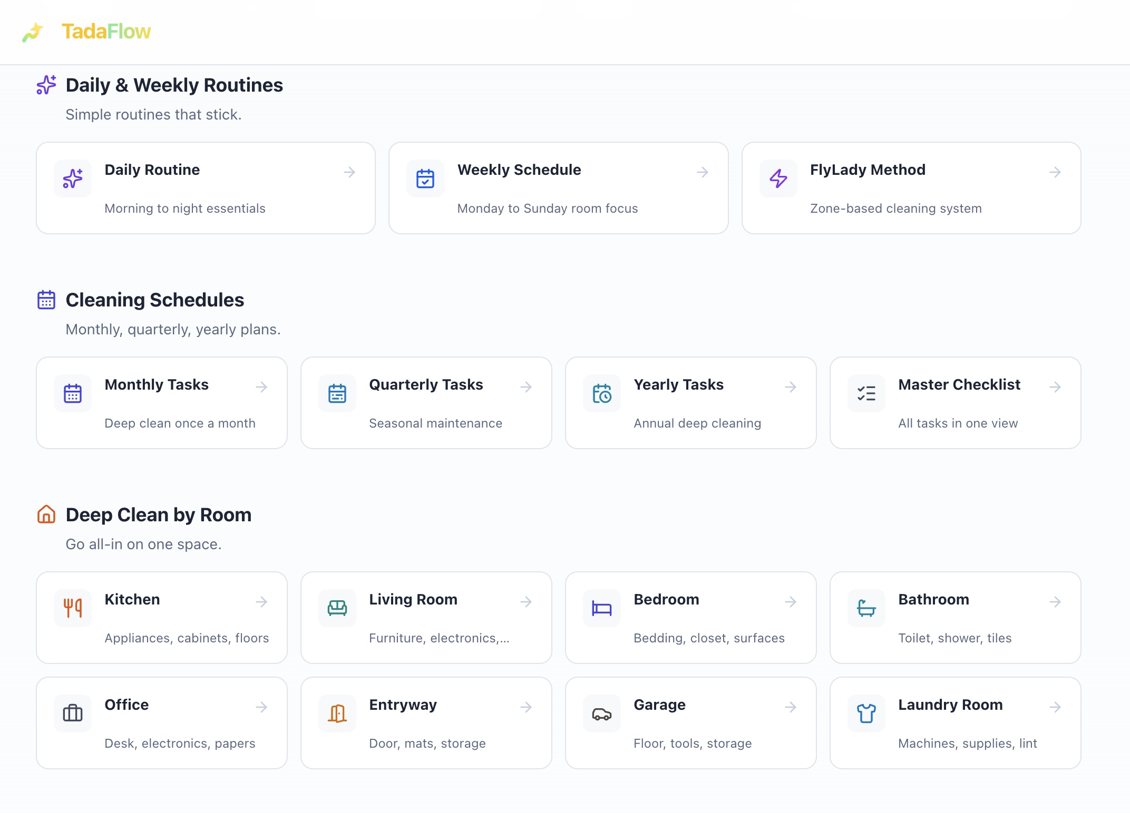The image size is (1130, 813).
Task: Click the Kitchen utensils icon
Action: click(73, 608)
